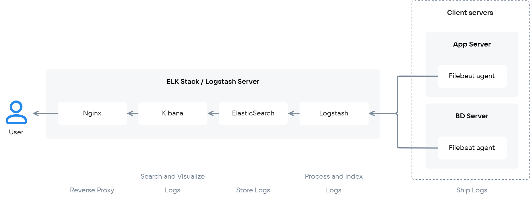This screenshot has width=530, height=197.
Task: Click the Reverse Proxy caption
Action: pos(92,190)
